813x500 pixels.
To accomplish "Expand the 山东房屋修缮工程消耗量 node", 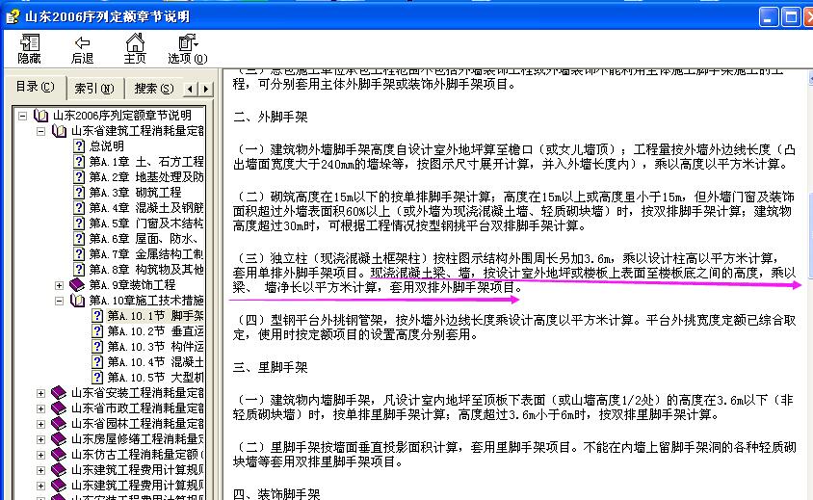I will [x=40, y=439].
